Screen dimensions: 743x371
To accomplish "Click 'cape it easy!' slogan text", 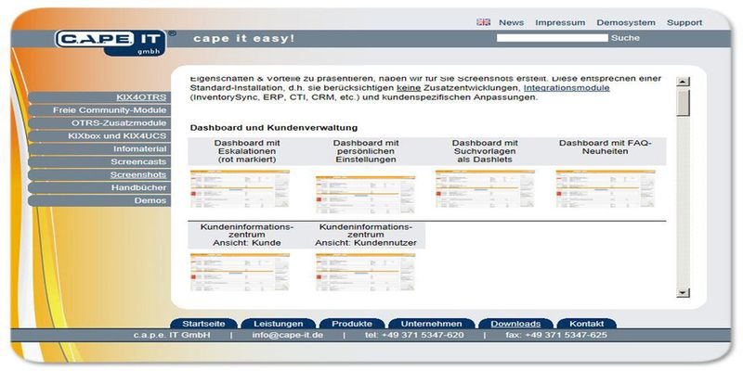I will (x=243, y=38).
